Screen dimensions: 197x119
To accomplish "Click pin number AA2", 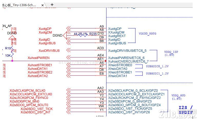I will [x=100, y=88].
